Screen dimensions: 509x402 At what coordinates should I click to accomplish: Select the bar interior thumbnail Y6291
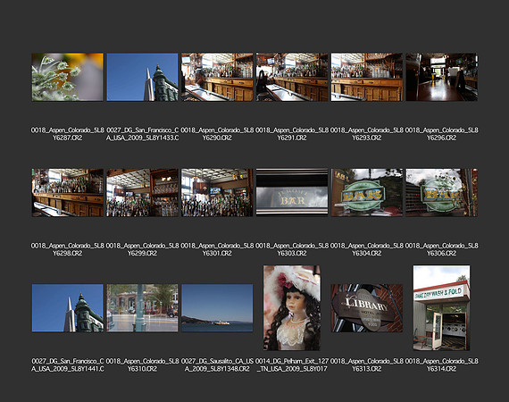[x=292, y=77]
